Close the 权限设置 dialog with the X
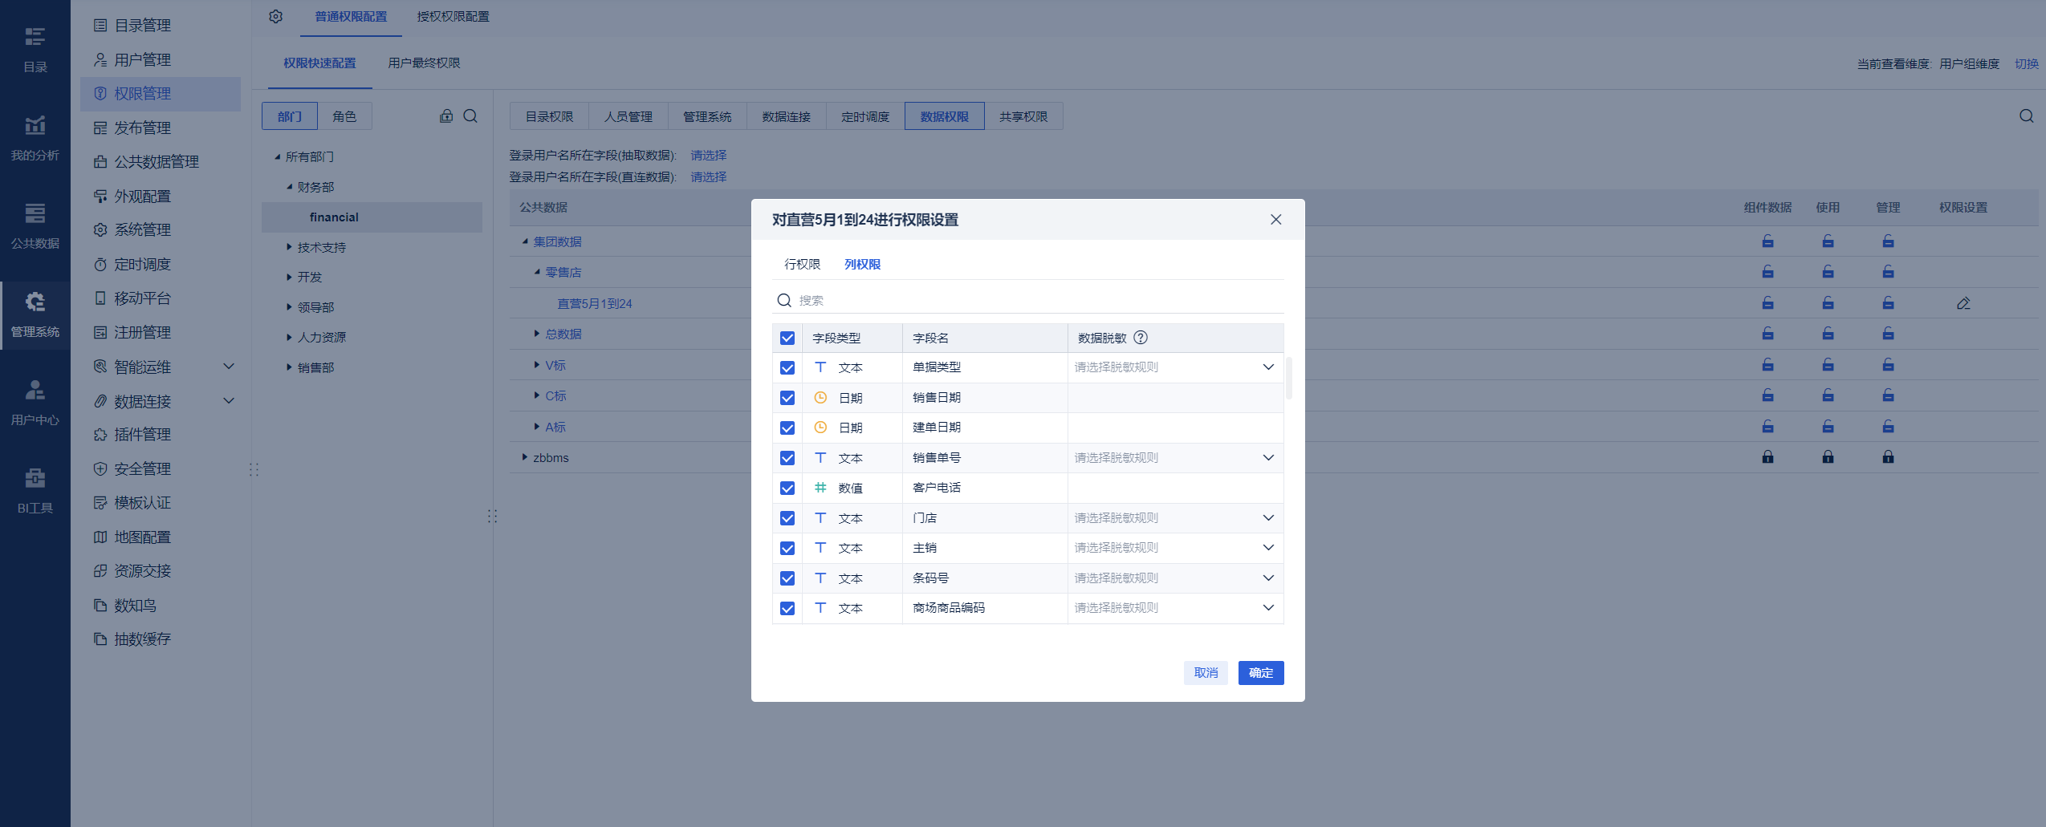Image resolution: width=2046 pixels, height=827 pixels. (1275, 220)
